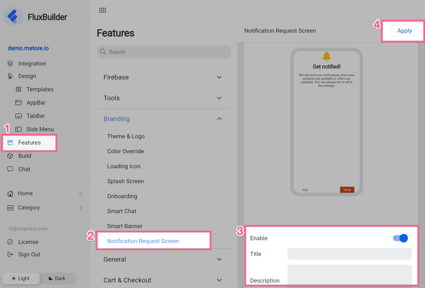Open Splash Screen settings
Viewport: 425px width, 288px height.
click(x=125, y=181)
